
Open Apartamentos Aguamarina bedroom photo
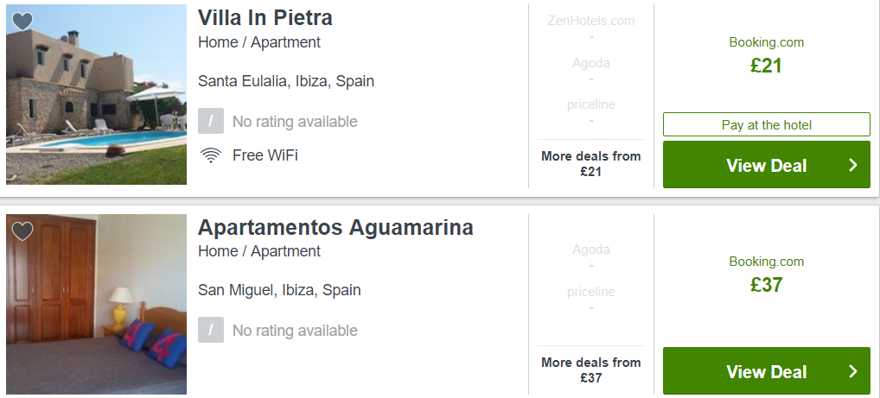pos(97,305)
